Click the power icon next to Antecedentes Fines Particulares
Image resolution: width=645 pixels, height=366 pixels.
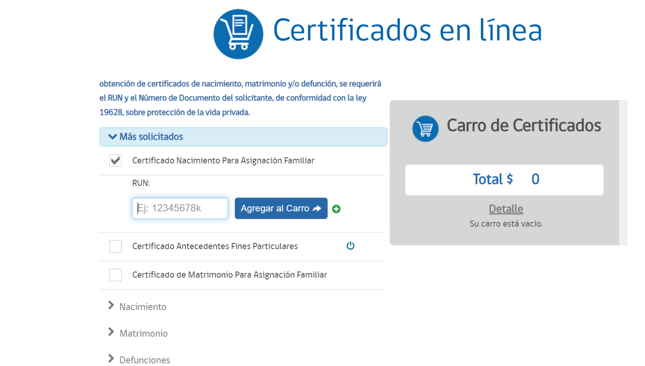tap(350, 246)
